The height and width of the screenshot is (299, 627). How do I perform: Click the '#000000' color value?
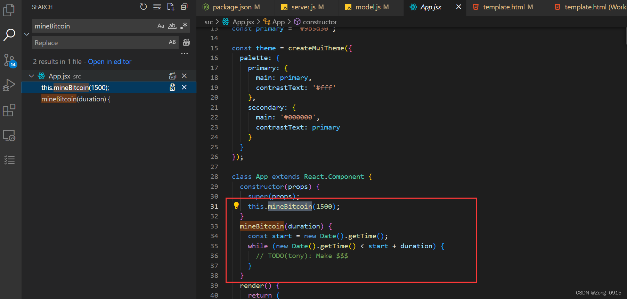click(x=298, y=117)
